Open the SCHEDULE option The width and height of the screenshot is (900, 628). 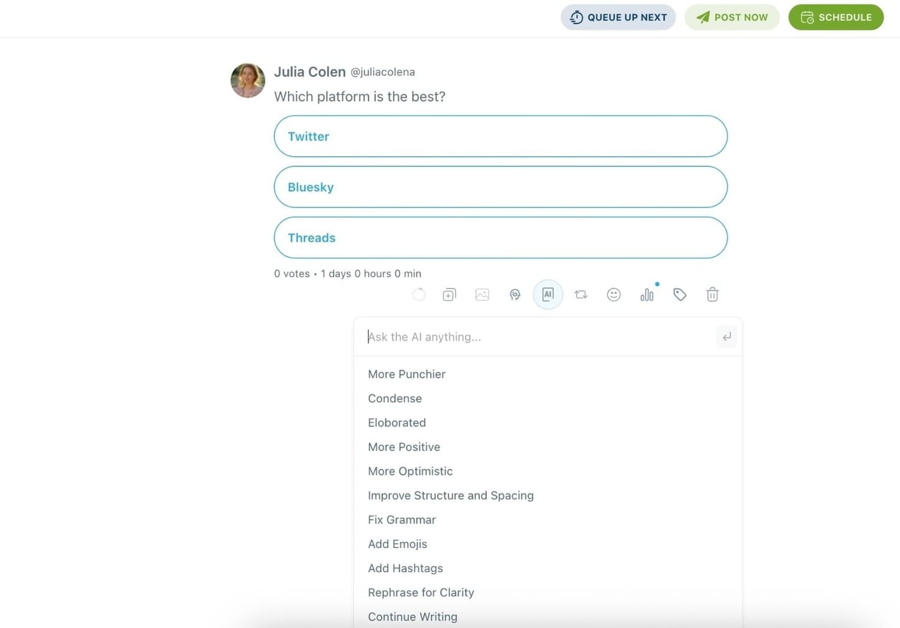(x=835, y=17)
